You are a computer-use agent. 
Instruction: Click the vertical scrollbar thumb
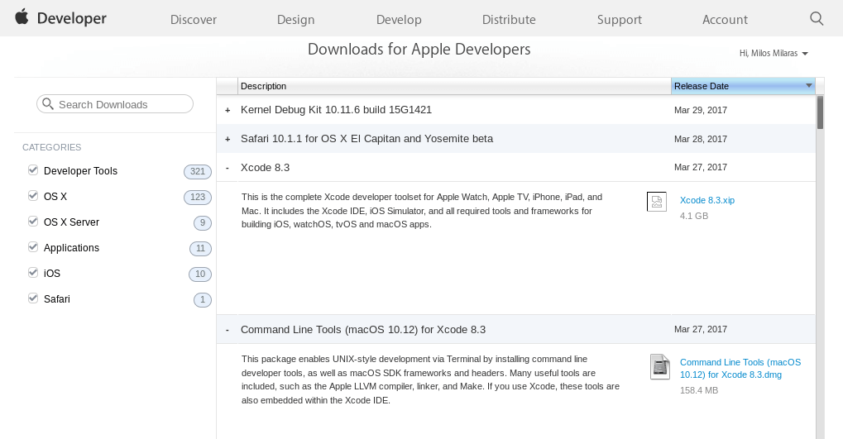(820, 112)
